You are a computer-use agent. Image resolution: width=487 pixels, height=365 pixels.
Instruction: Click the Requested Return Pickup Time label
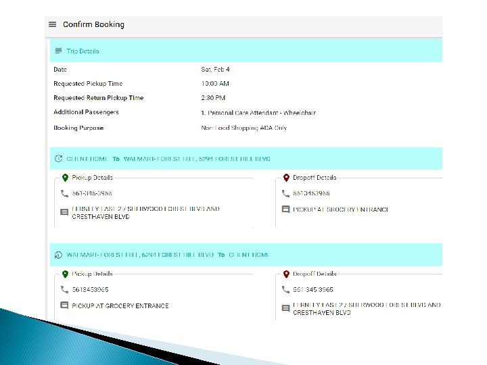(x=99, y=98)
